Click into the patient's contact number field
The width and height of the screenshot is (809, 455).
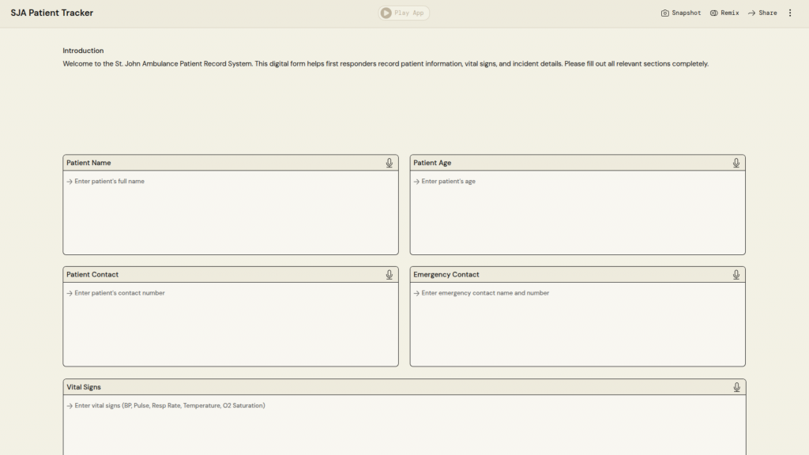[x=231, y=324]
